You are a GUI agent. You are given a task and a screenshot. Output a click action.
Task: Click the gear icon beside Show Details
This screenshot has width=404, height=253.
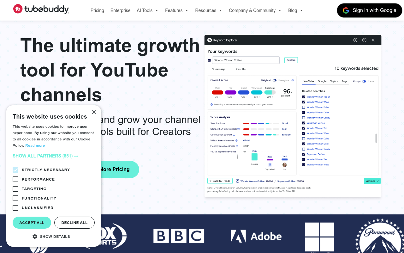click(x=35, y=236)
